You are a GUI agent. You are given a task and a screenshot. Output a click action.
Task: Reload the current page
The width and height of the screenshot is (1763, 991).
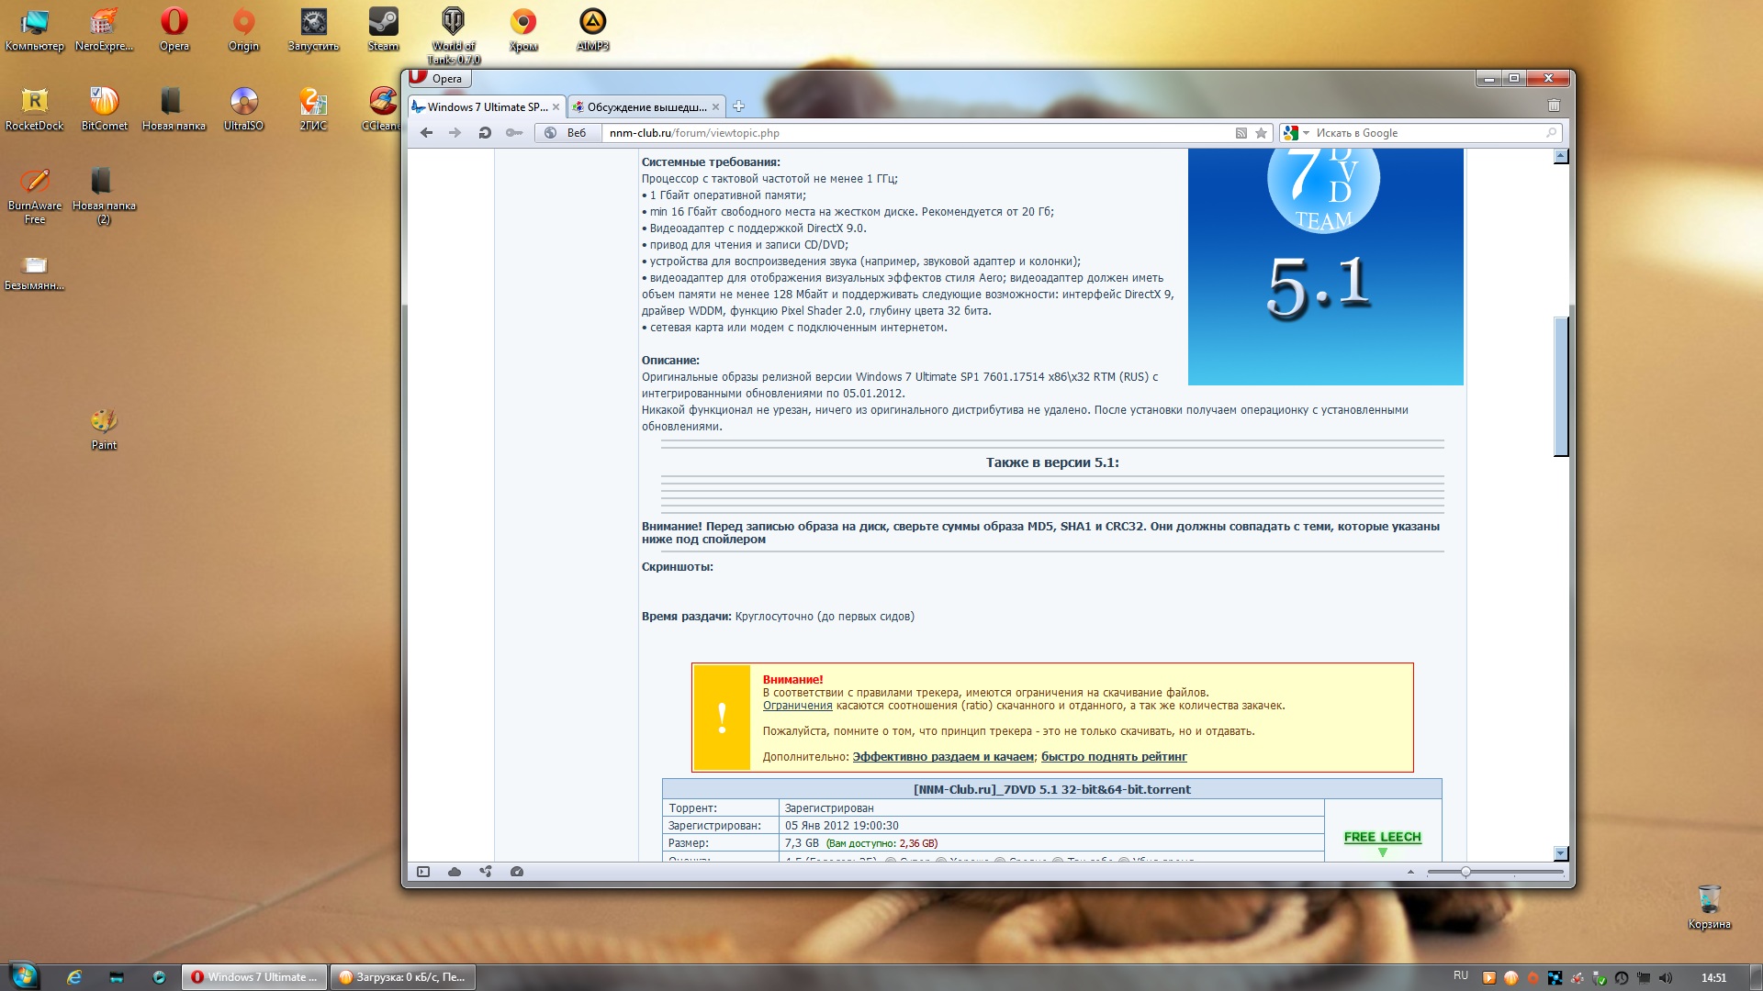484,133
